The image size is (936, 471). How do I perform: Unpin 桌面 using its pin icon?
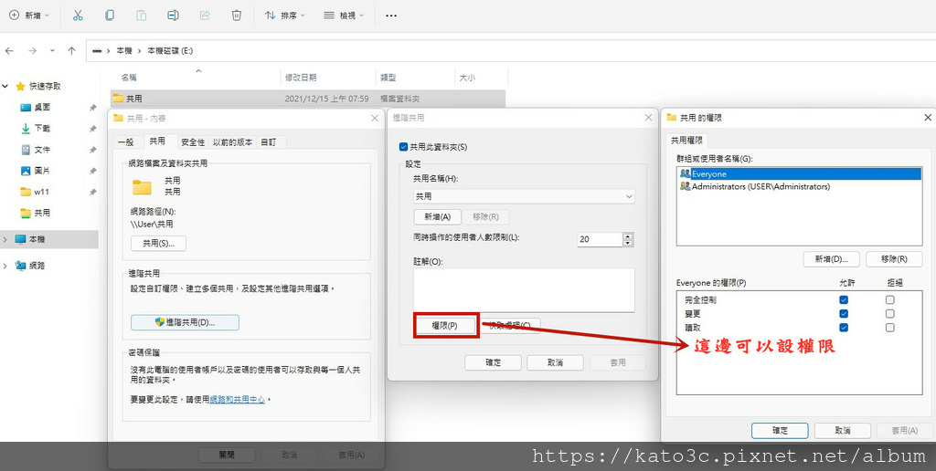pos(92,108)
